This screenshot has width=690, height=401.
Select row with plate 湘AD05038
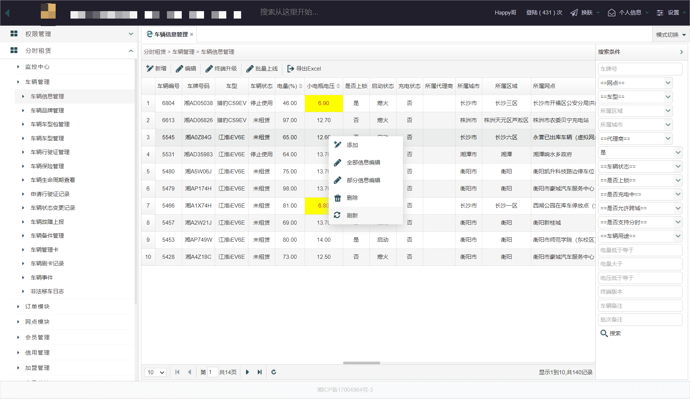point(368,103)
